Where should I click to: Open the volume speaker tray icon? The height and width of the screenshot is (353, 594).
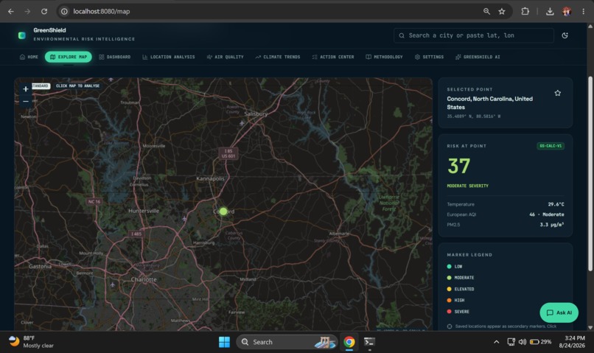(523, 342)
